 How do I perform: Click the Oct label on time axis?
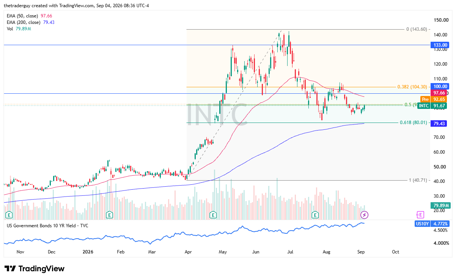[395, 252]
